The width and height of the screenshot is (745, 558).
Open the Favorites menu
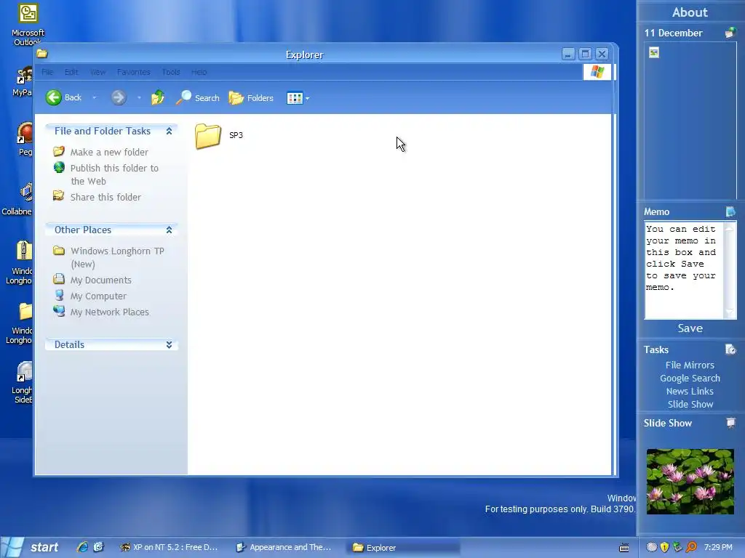(134, 72)
